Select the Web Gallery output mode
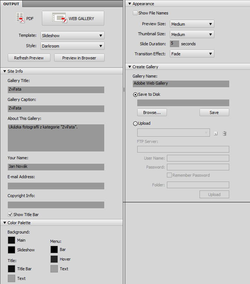This screenshot has width=250, height=284. 73,18
